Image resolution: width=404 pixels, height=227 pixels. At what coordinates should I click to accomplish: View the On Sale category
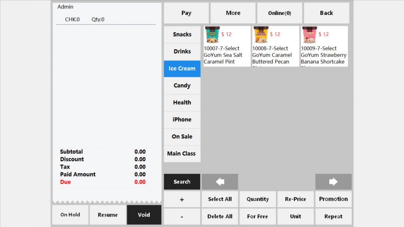click(x=182, y=137)
